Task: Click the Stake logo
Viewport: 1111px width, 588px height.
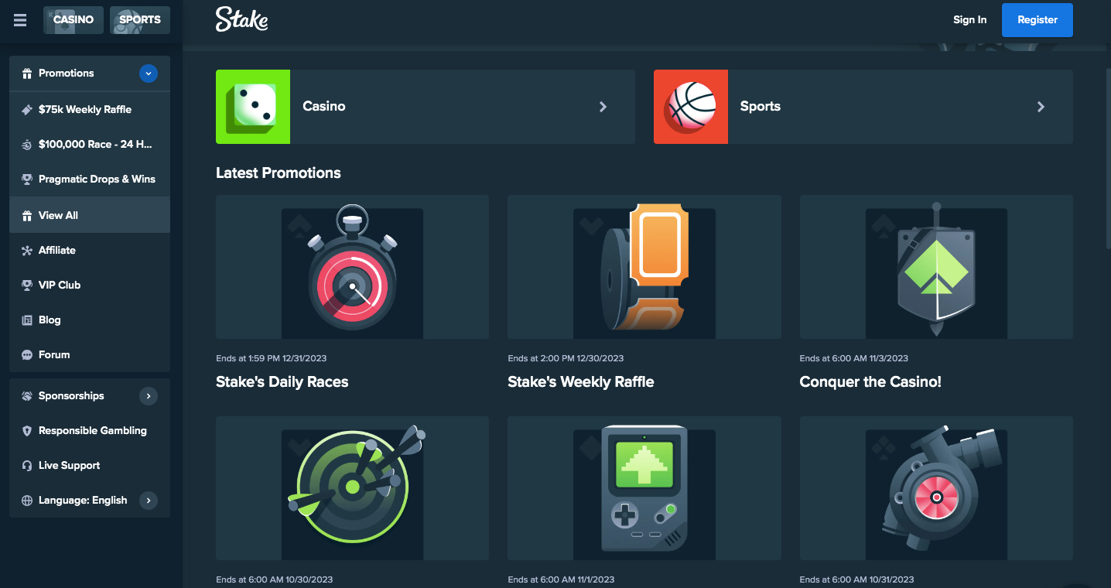Action: (x=241, y=19)
